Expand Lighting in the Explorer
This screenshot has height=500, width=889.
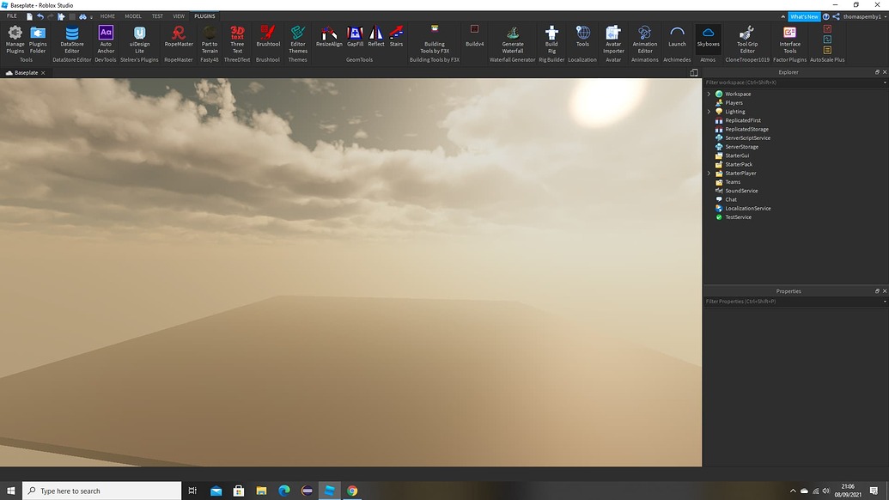point(709,111)
